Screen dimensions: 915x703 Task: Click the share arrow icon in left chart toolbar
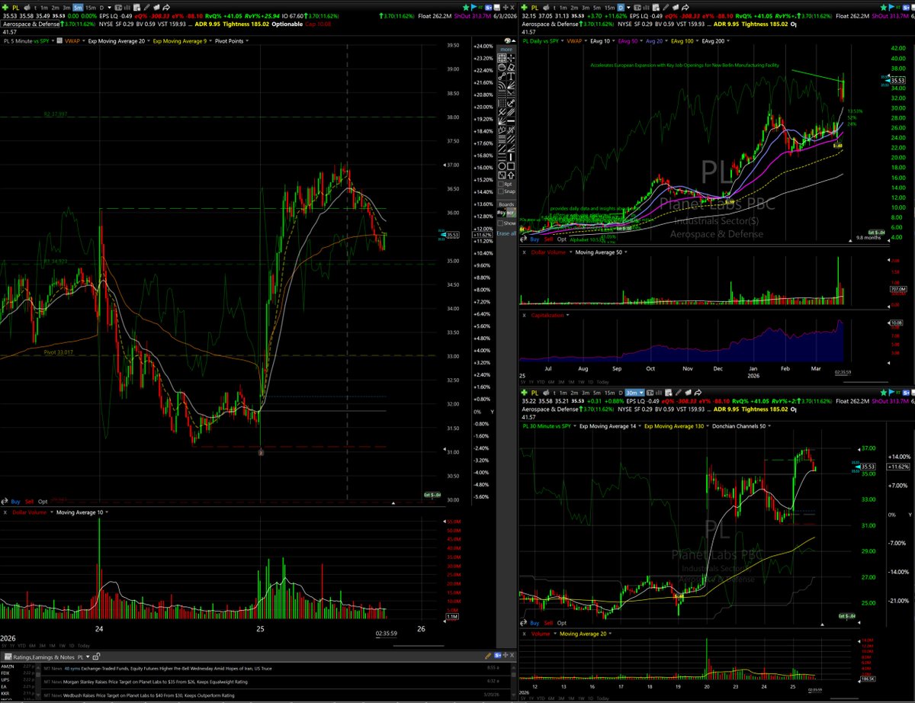point(166,8)
